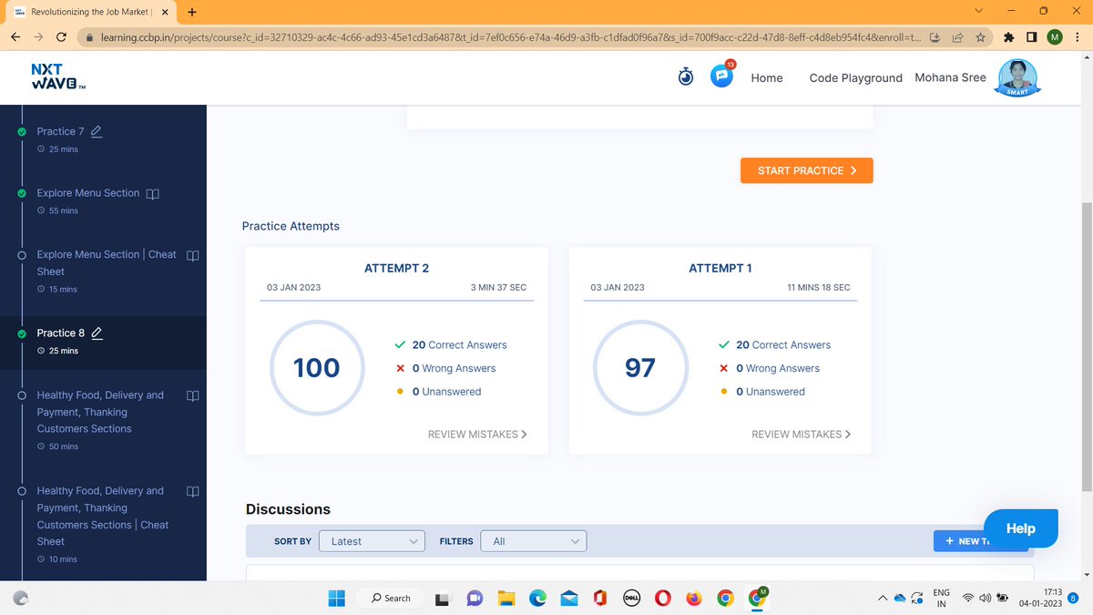1093x615 pixels.
Task: Click the browser back arrow
Action: (x=15, y=37)
